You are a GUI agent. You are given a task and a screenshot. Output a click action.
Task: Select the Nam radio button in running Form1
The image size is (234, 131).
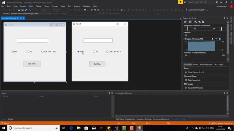click(x=78, y=52)
